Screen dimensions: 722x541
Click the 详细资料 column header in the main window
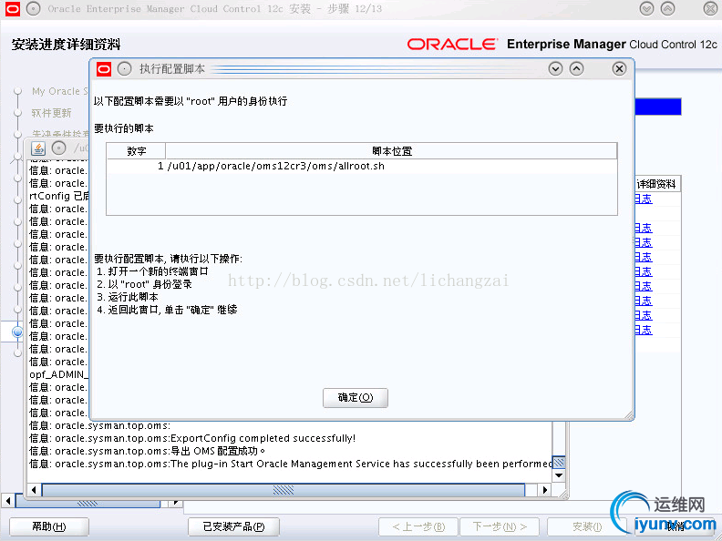pyautogui.click(x=657, y=184)
